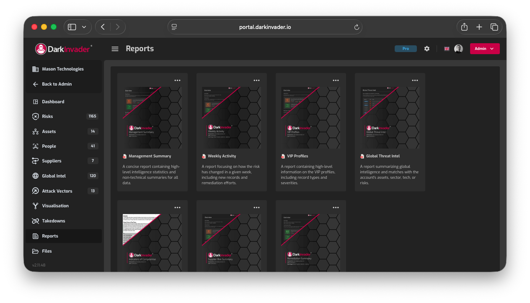This screenshot has width=530, height=303.
Task: Click the Global Intel count badge 120
Action: pos(93,176)
